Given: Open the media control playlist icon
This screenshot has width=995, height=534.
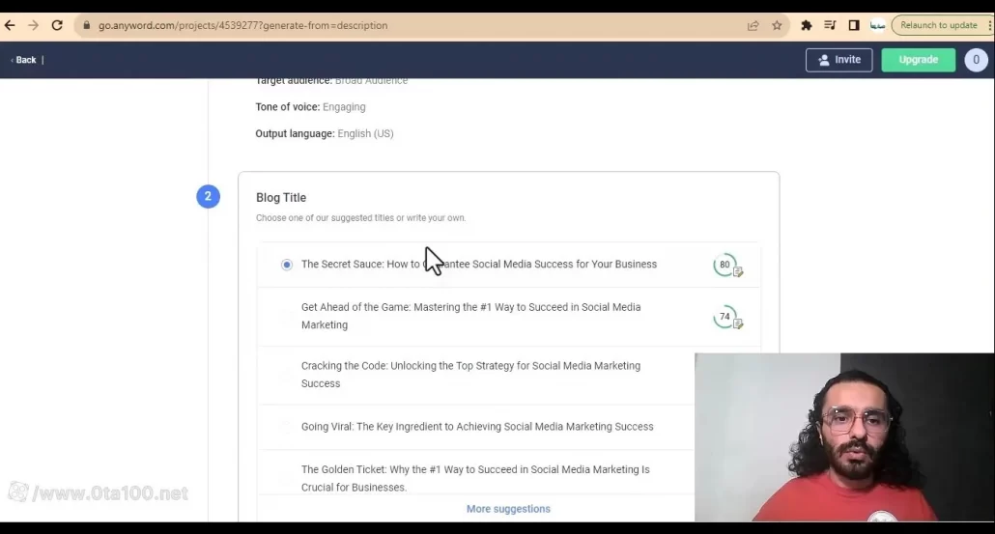Looking at the screenshot, I should pyautogui.click(x=830, y=25).
